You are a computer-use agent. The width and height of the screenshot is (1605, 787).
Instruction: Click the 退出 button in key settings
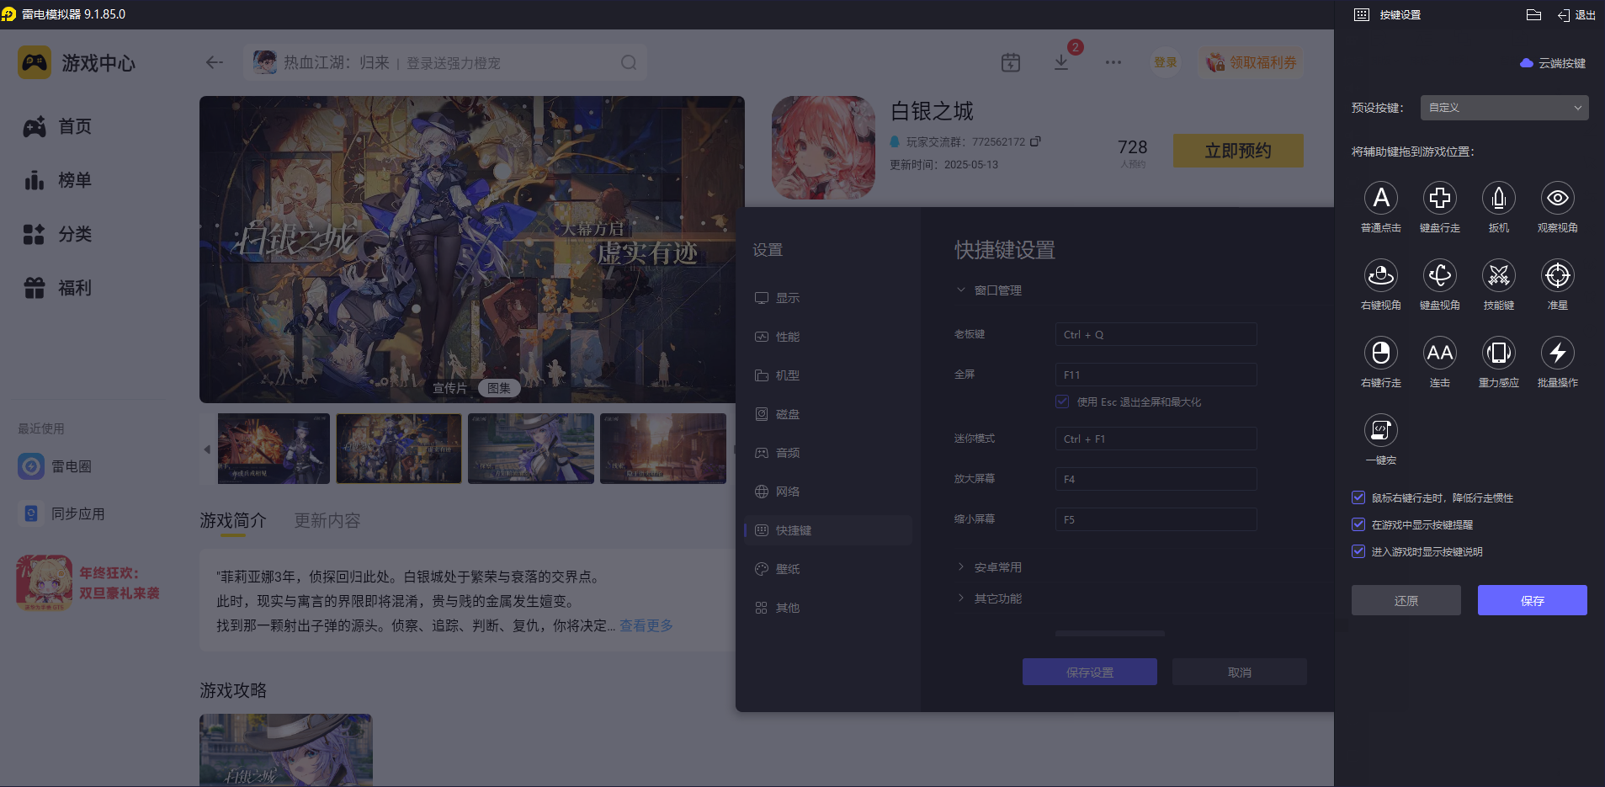tap(1576, 15)
